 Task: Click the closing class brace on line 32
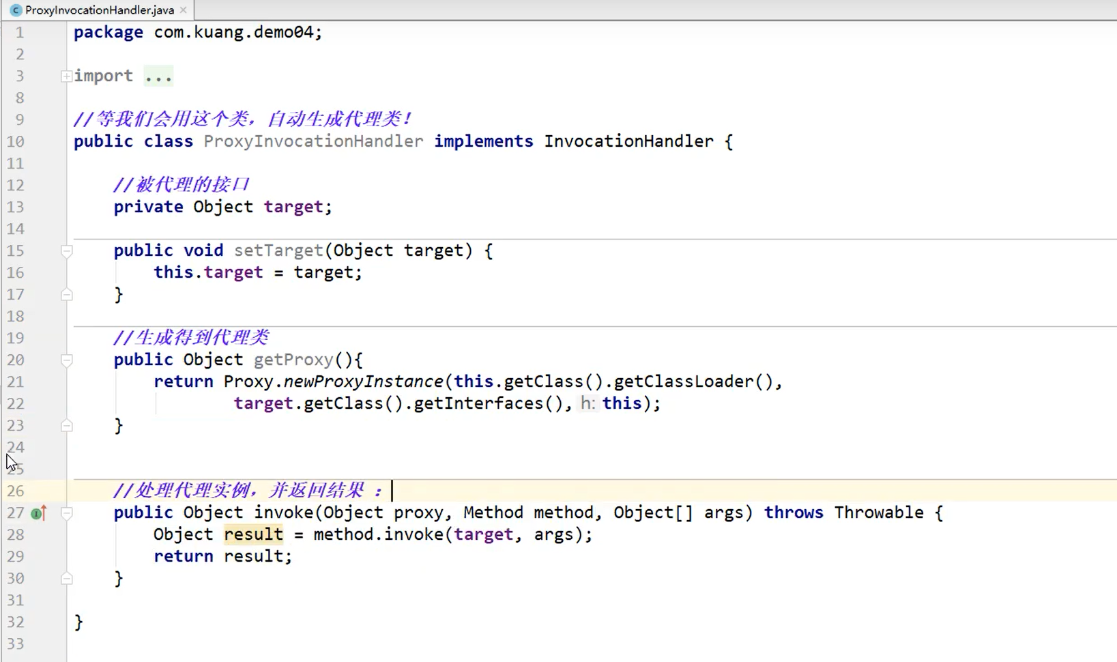coord(78,622)
